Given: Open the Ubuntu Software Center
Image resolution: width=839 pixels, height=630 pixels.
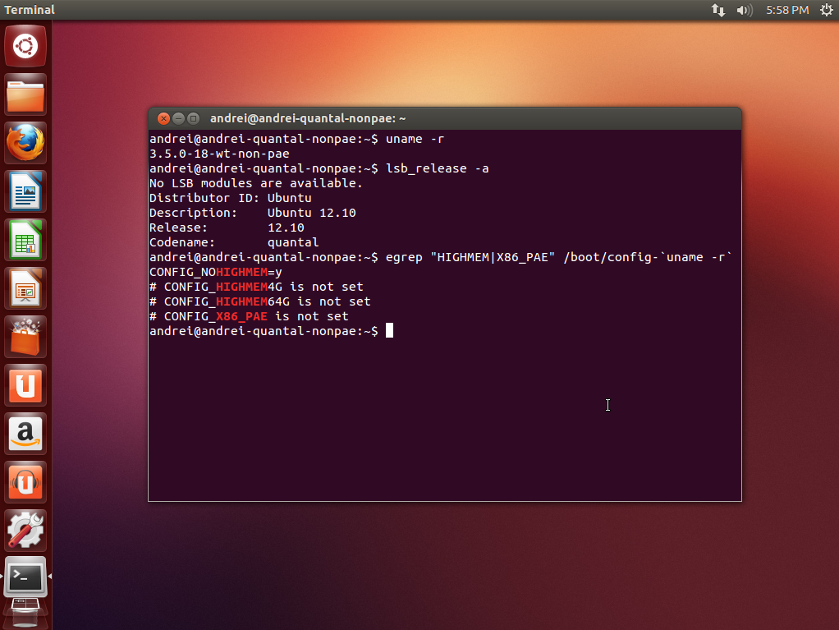Looking at the screenshot, I should tap(25, 335).
